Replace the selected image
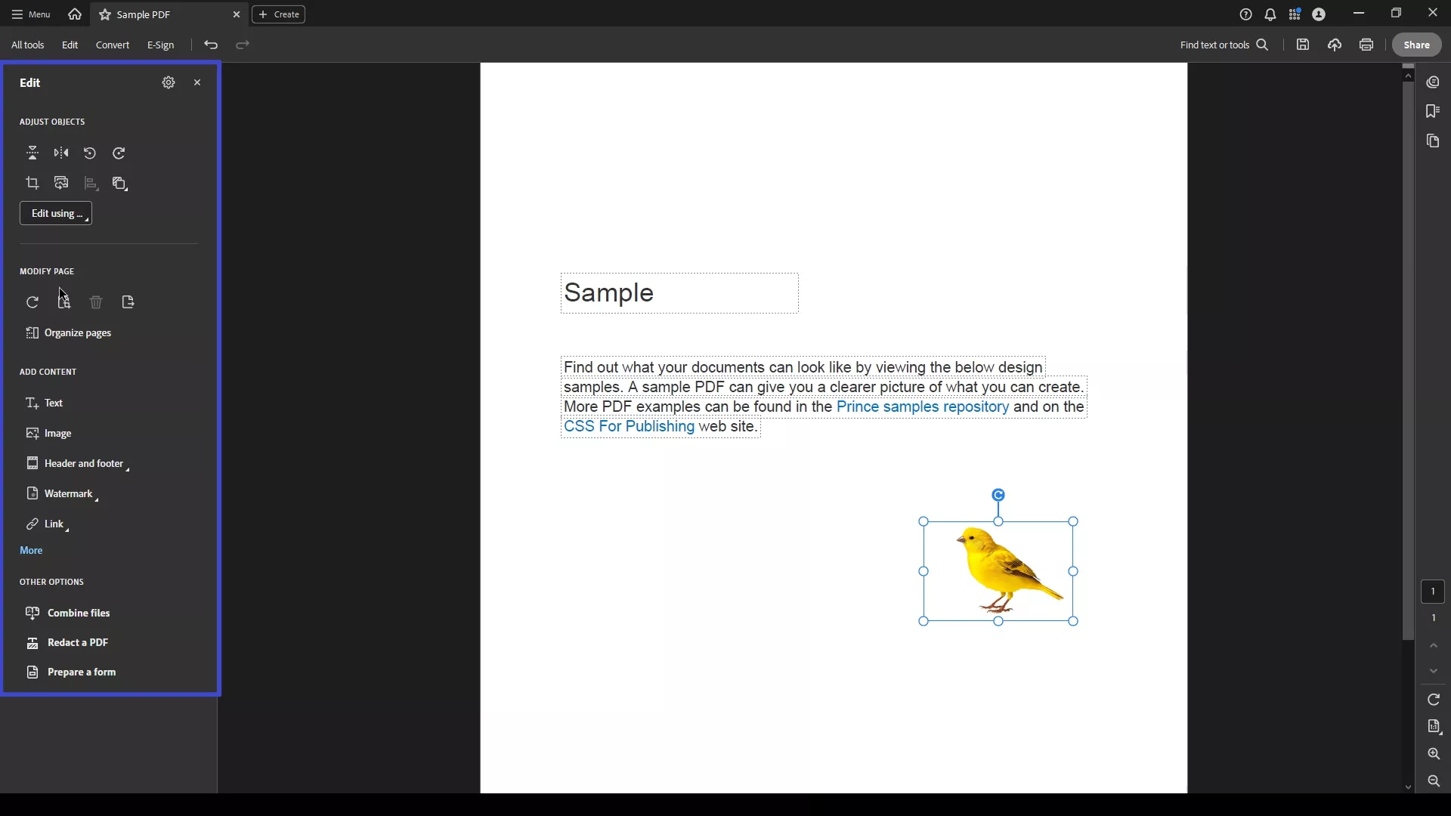1451x816 pixels. 61,183
